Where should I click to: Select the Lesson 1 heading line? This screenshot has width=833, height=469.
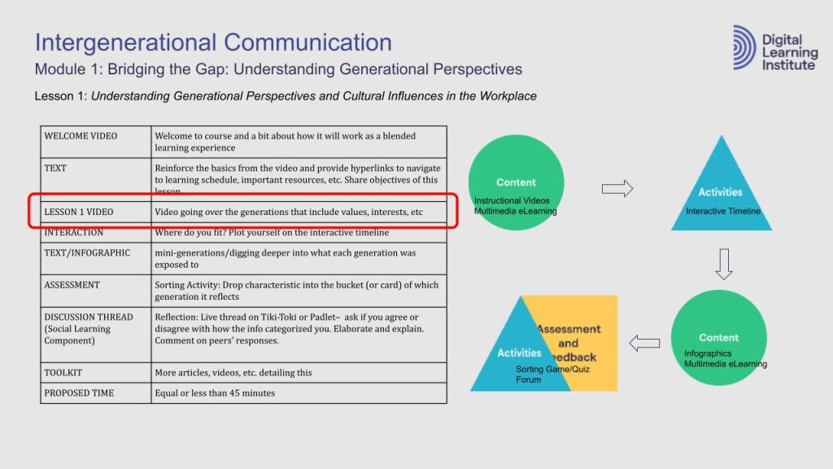(285, 96)
